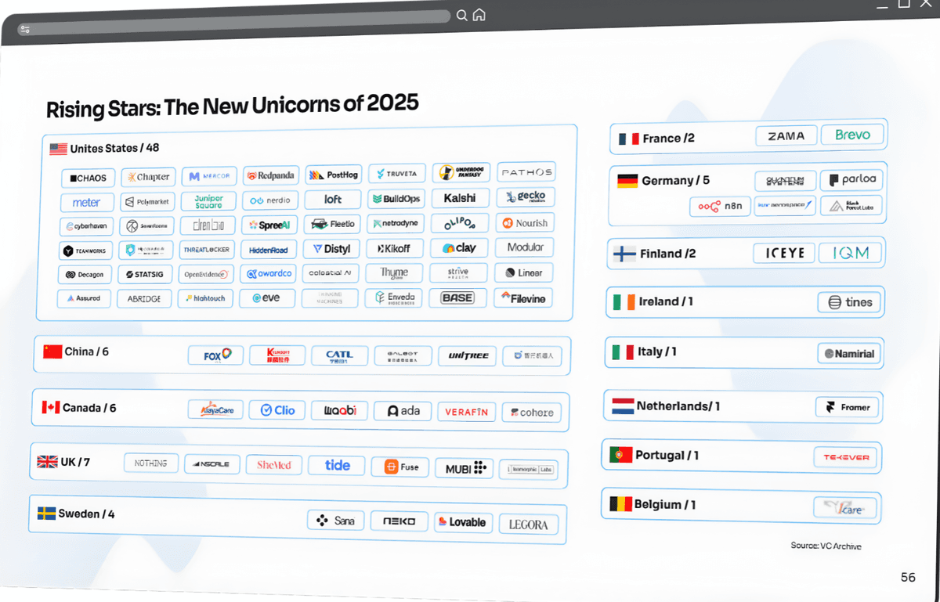Click the 'Unites States / 48' label
940x602 pixels.
(x=114, y=149)
